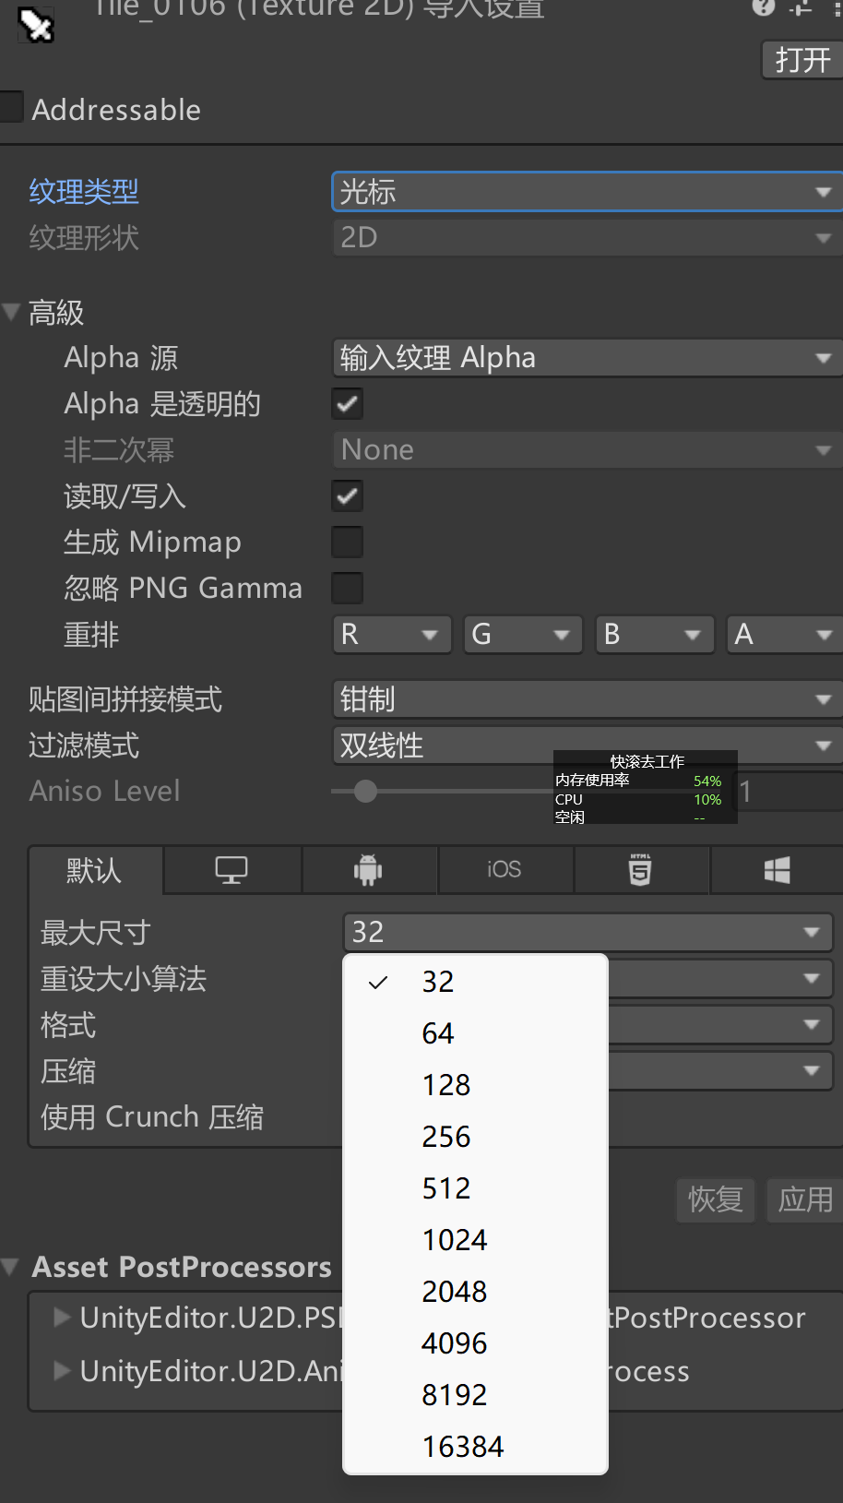Enable the 生成 Mipmap checkbox

point(348,542)
